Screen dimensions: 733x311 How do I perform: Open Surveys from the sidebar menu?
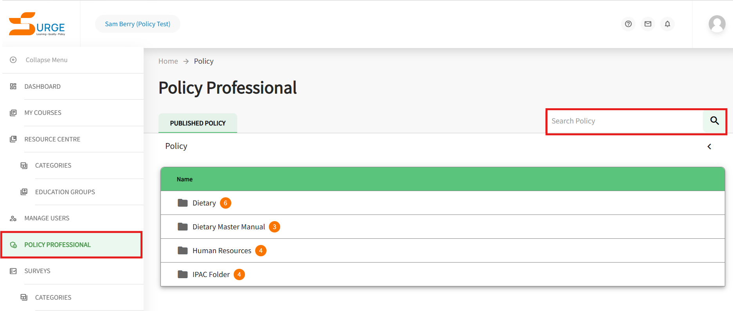tap(37, 271)
